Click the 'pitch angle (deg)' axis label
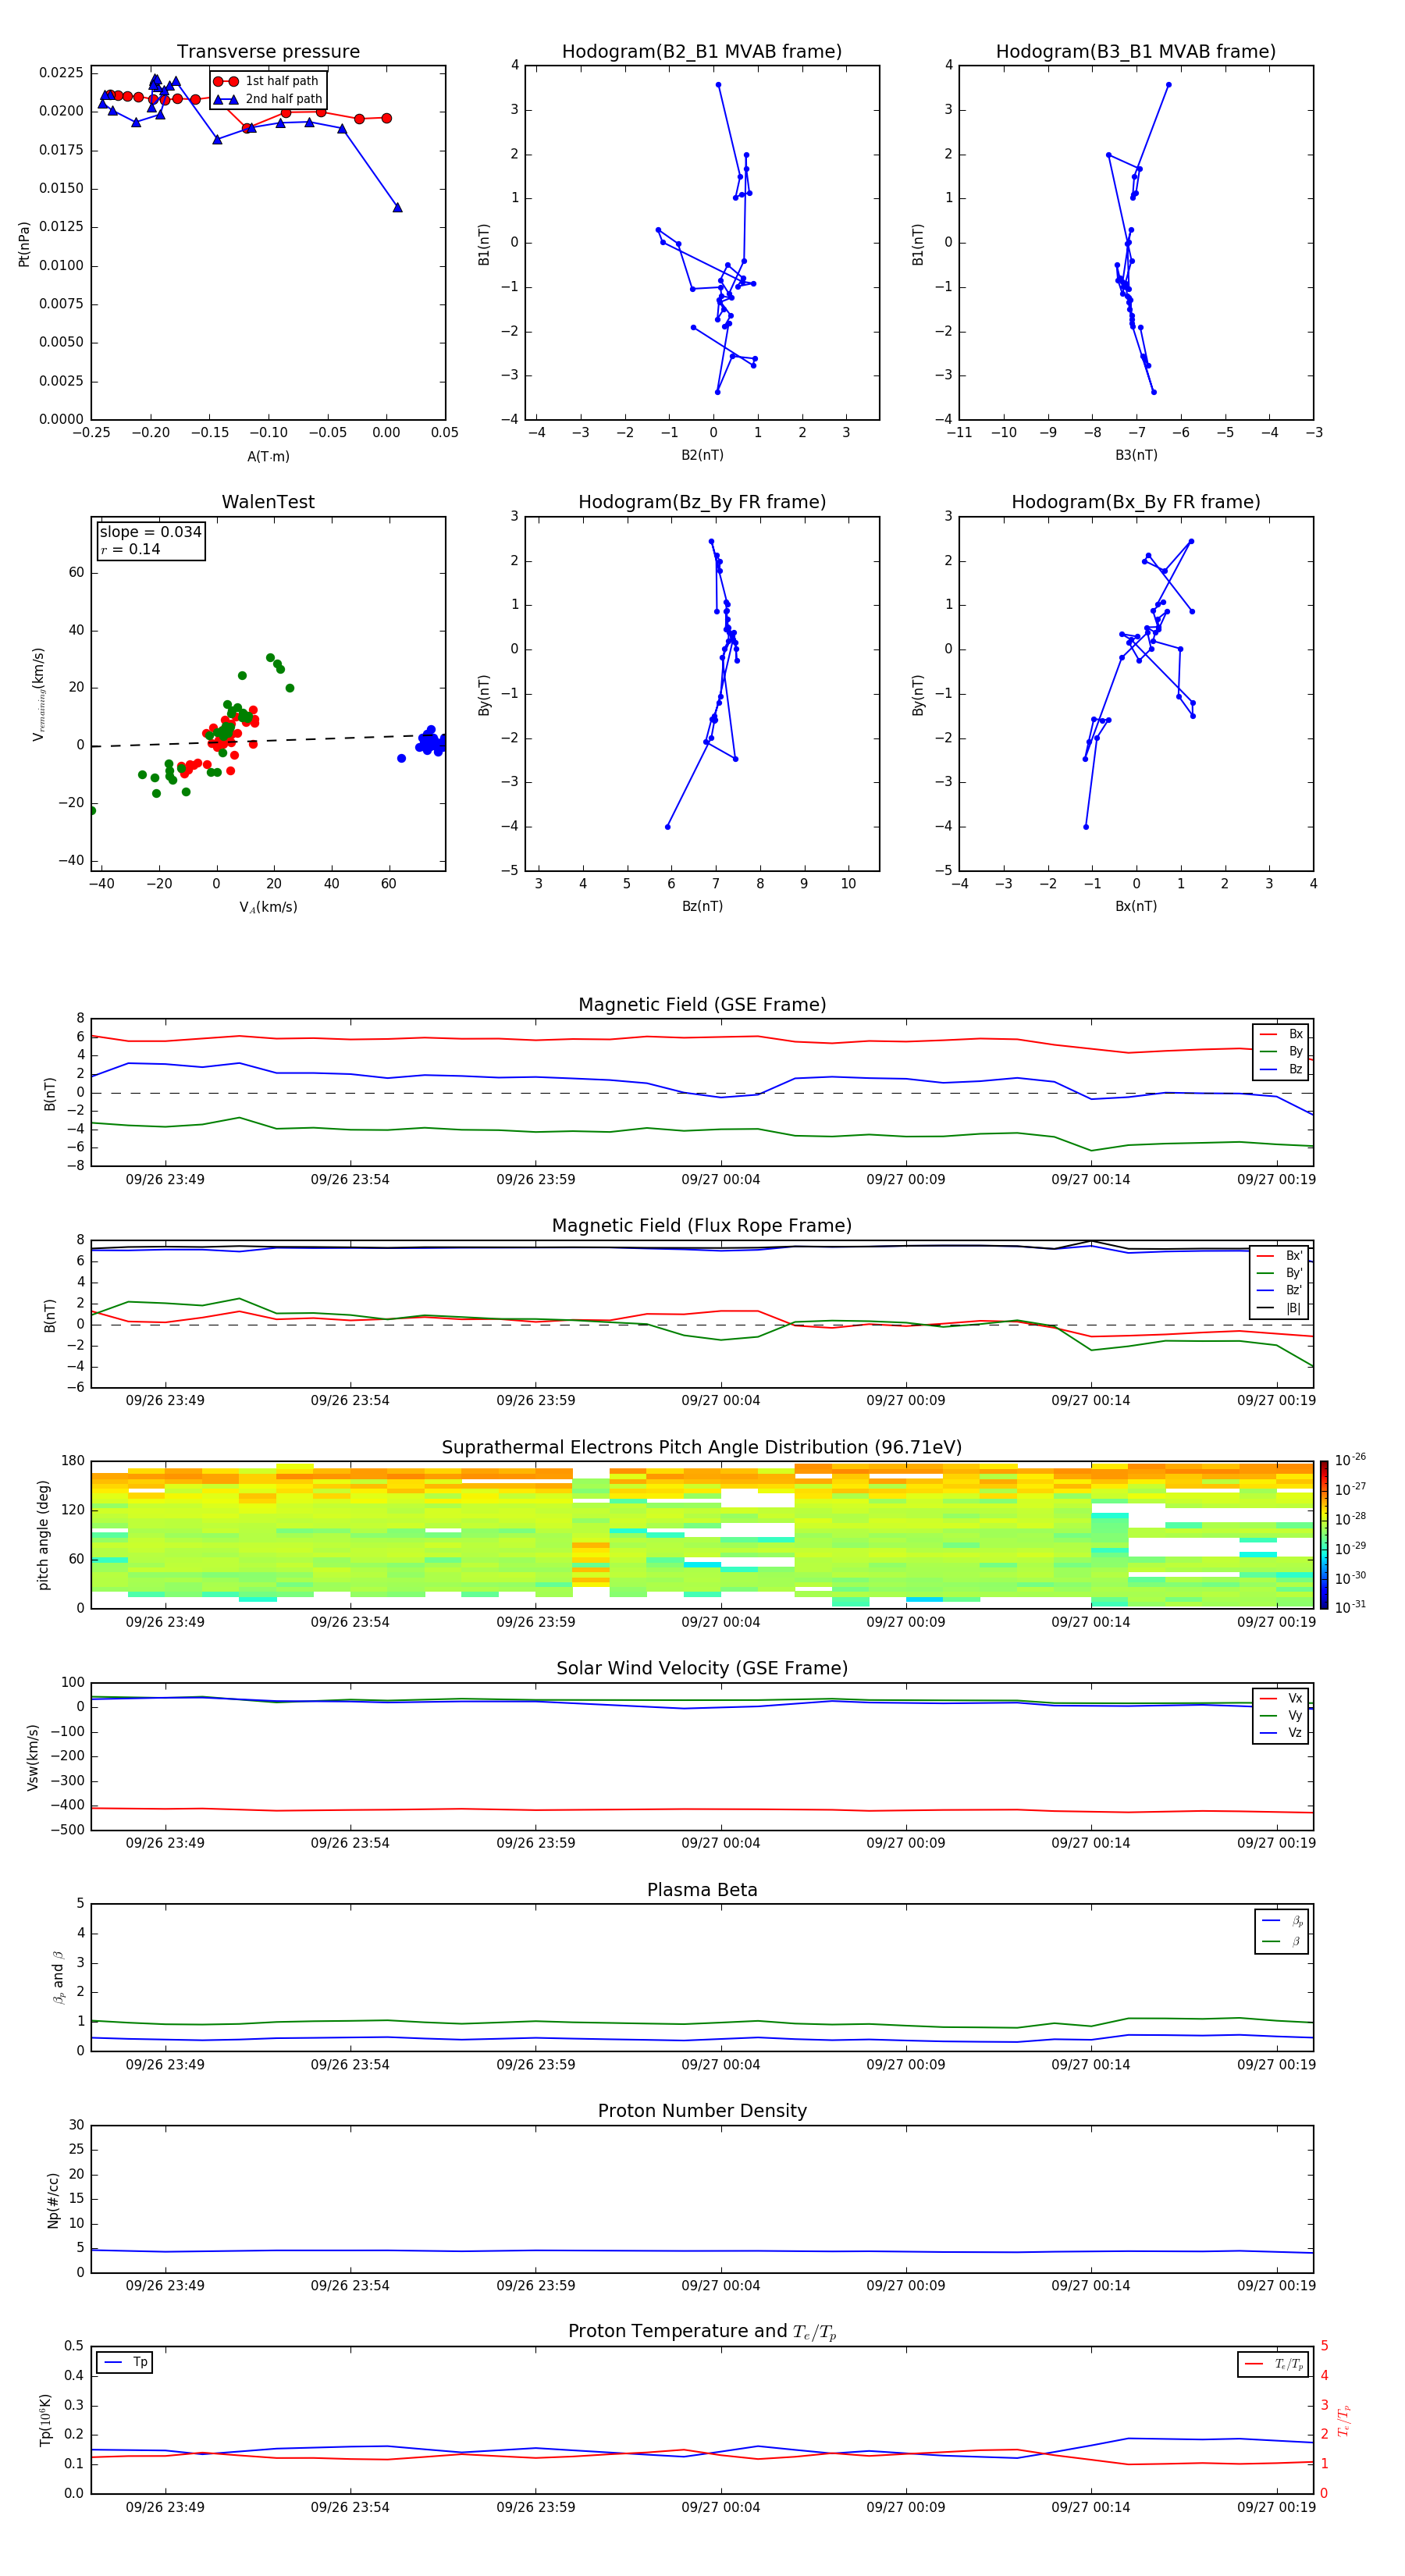This screenshot has height=2576, width=1405. [43, 1535]
